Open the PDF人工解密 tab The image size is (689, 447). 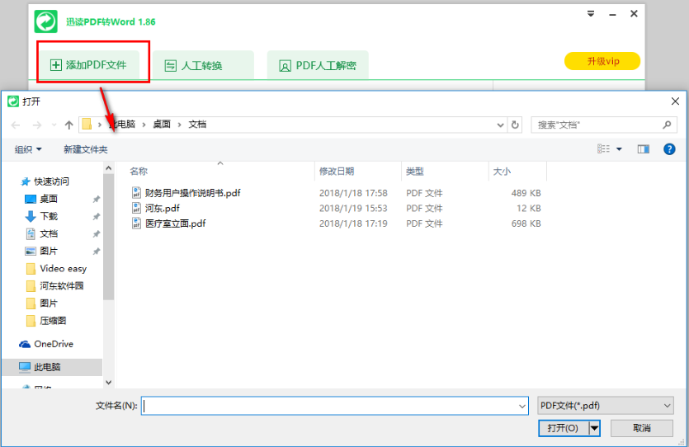click(318, 65)
